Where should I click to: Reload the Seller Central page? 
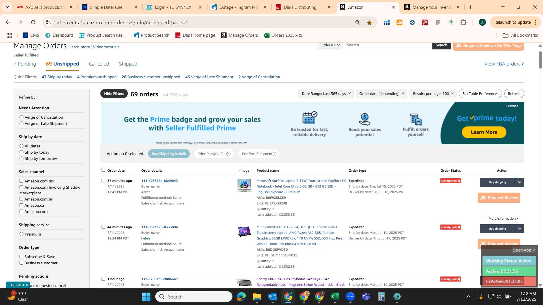pos(33,22)
